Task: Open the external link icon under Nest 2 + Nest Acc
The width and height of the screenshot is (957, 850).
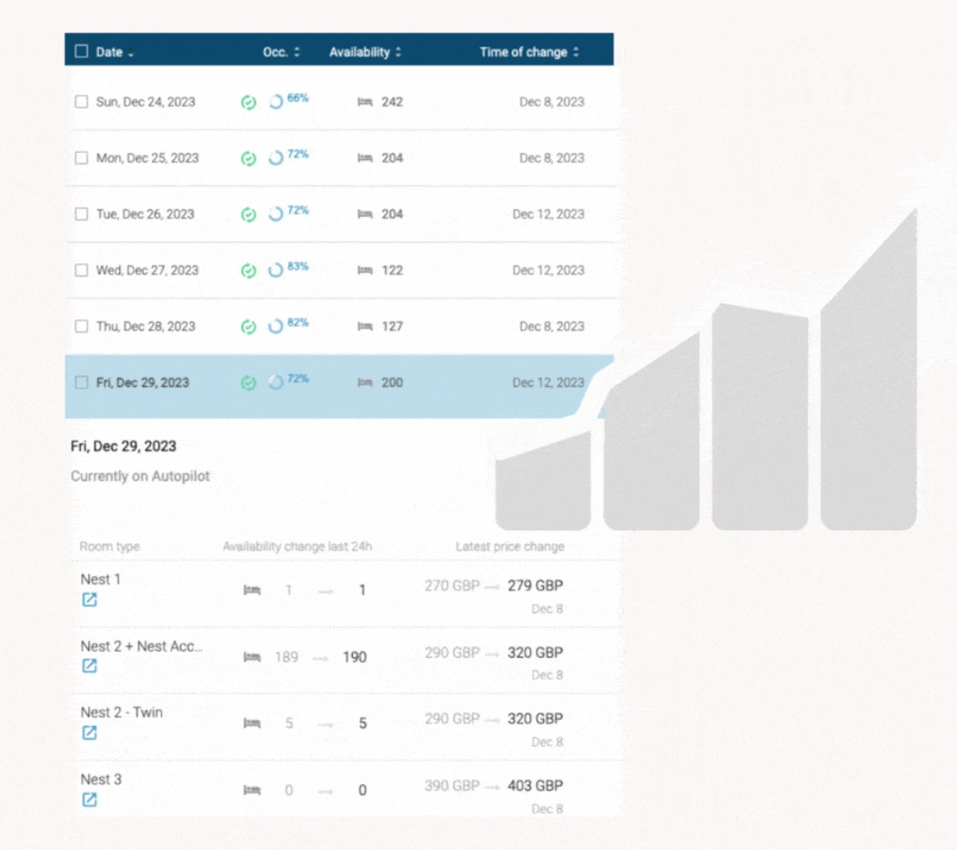Action: point(89,666)
